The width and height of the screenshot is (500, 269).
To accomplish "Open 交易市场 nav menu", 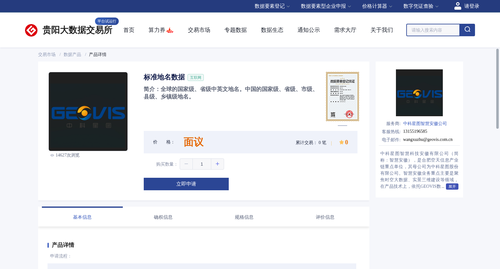I will coord(199,30).
